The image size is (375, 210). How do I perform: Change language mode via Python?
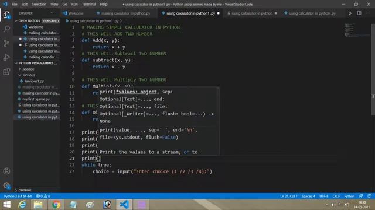[349, 196]
